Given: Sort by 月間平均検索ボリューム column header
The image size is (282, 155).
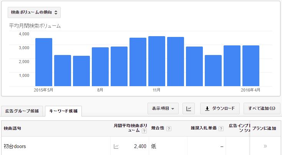Looking at the screenshot, I should pos(130,128).
